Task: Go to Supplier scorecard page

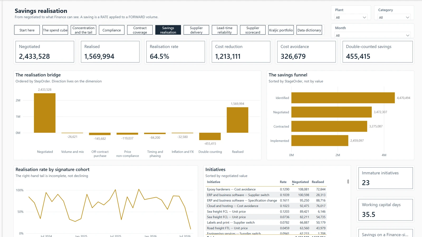Action: coord(253,30)
